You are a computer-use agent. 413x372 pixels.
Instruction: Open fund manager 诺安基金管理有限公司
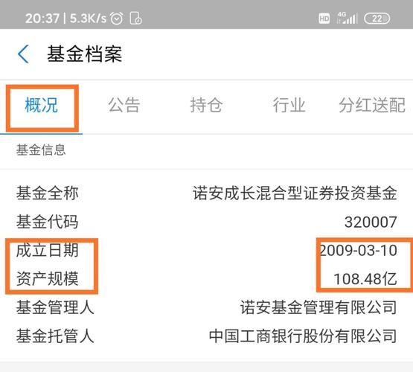[x=318, y=307]
